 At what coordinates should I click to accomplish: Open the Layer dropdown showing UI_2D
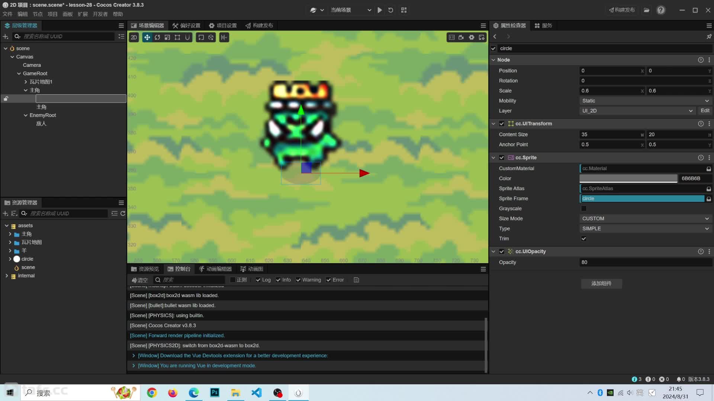click(637, 111)
